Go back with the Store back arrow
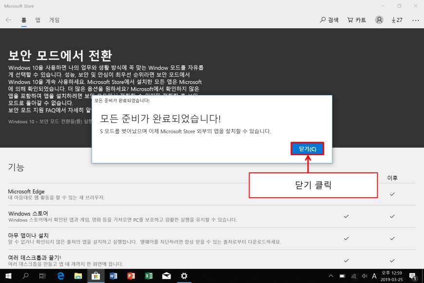 [x=8, y=20]
